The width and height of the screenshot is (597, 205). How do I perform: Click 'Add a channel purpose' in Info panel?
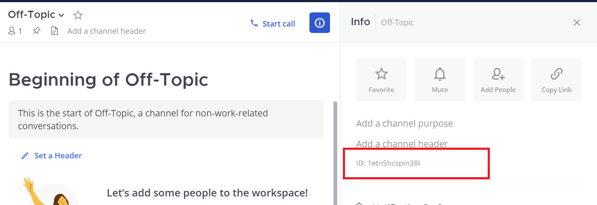[405, 123]
